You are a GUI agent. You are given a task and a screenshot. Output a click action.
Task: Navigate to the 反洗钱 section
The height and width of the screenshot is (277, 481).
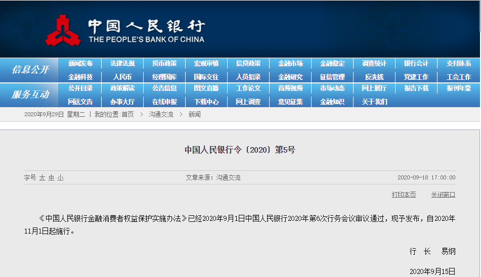click(x=374, y=77)
